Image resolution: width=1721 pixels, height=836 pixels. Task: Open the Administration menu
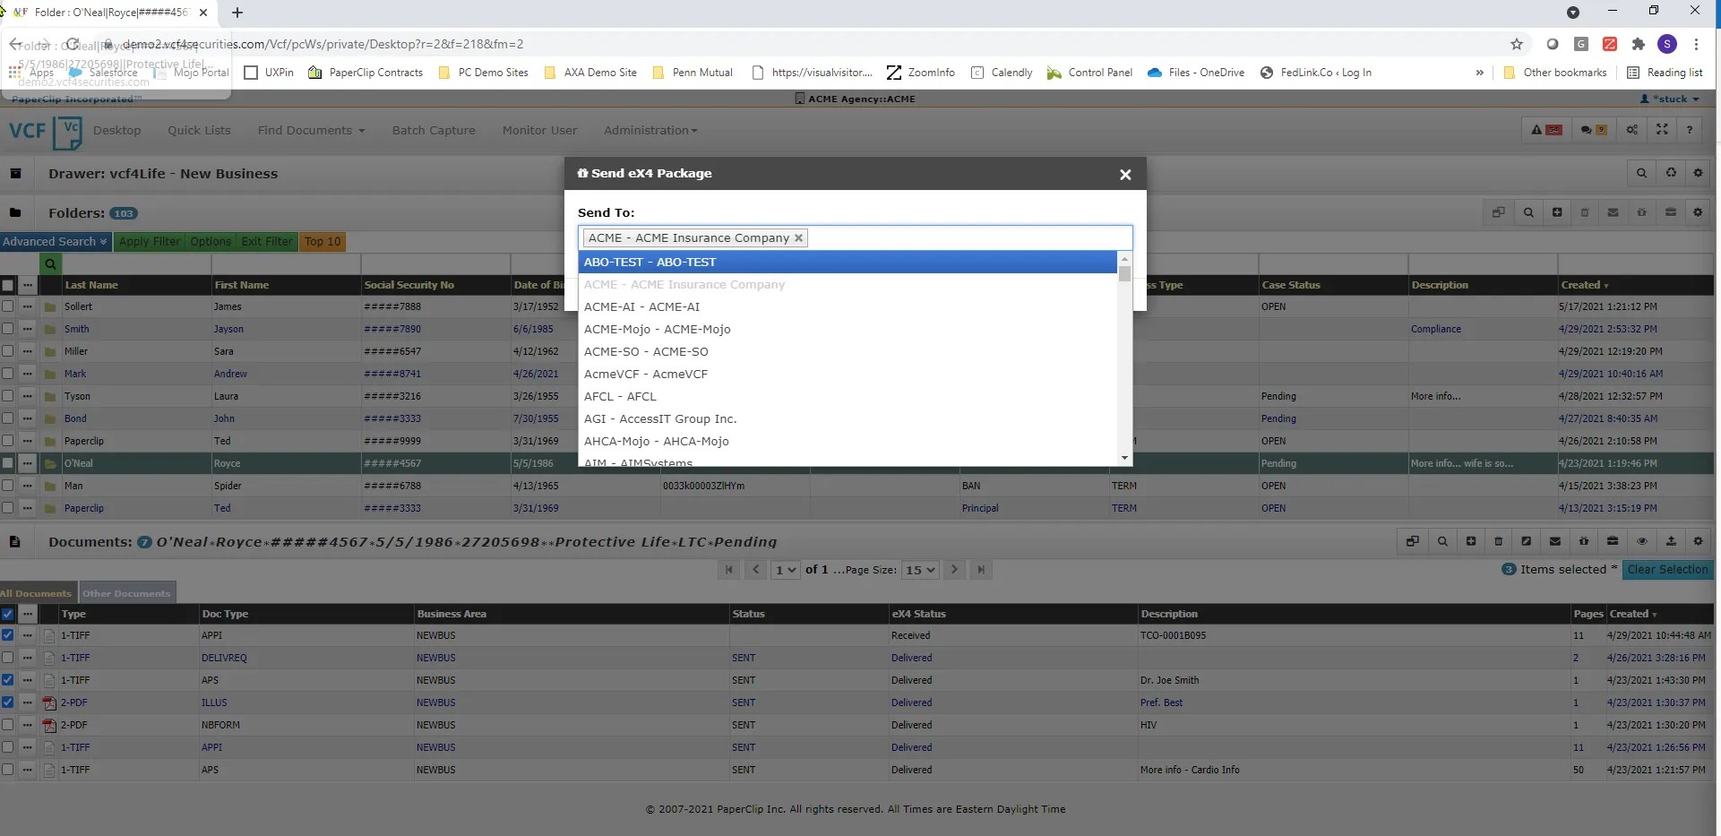(x=650, y=130)
